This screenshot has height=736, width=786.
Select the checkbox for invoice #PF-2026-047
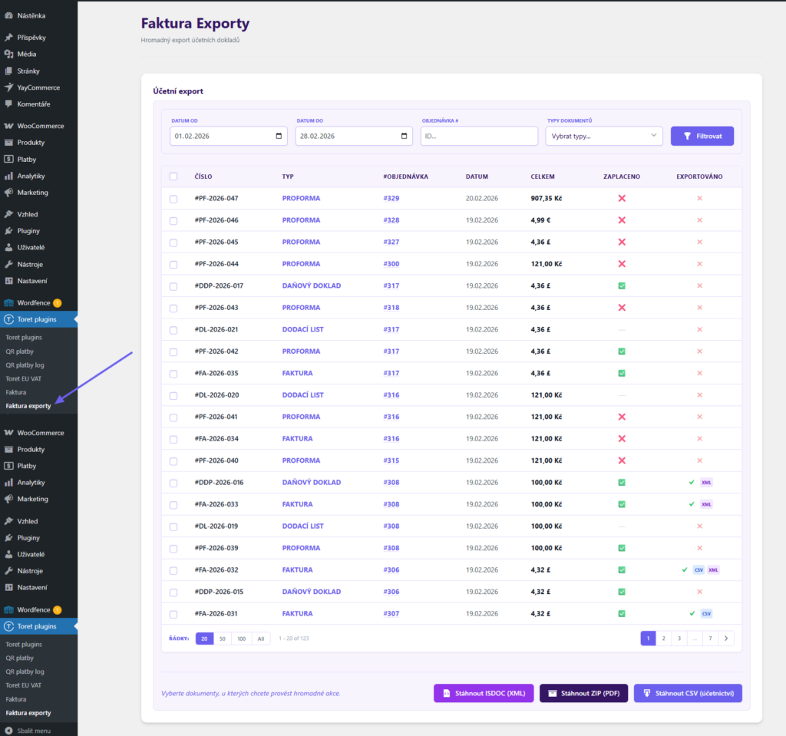pos(172,198)
